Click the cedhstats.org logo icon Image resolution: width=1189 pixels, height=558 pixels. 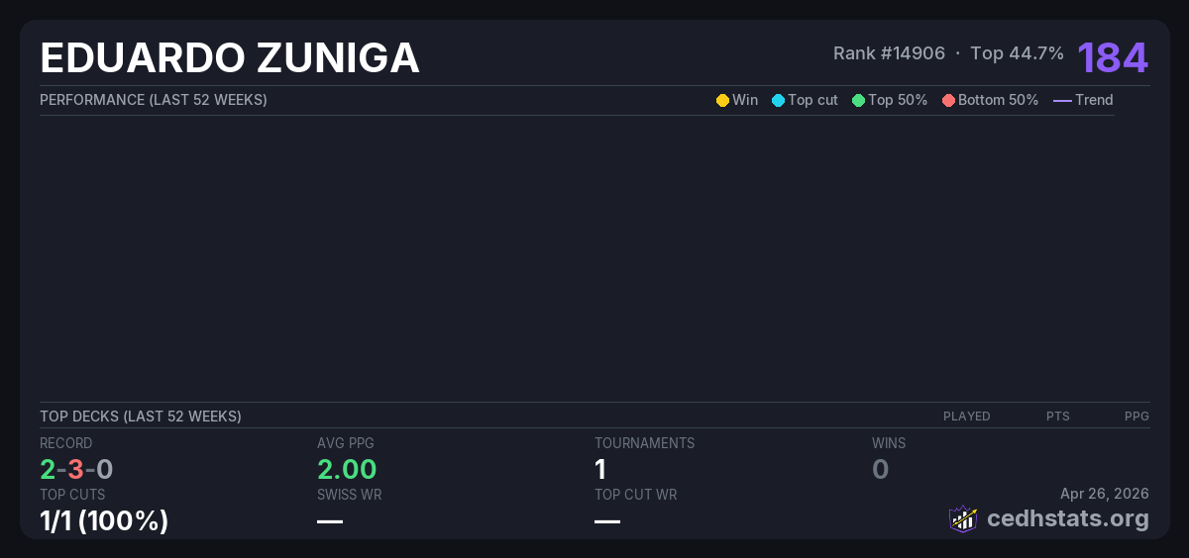pyautogui.click(x=963, y=518)
